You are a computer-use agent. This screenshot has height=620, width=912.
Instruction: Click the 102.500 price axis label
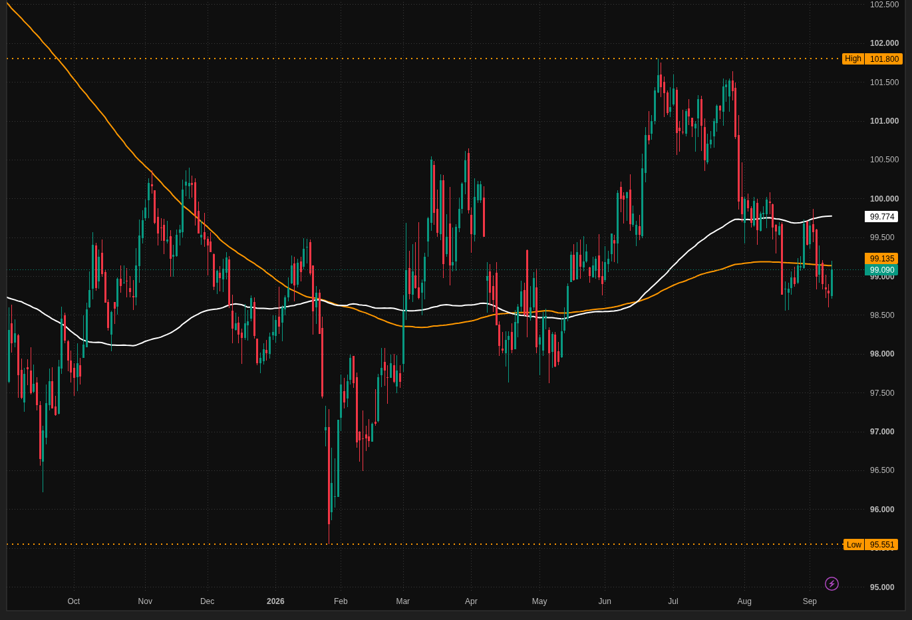coord(884,5)
